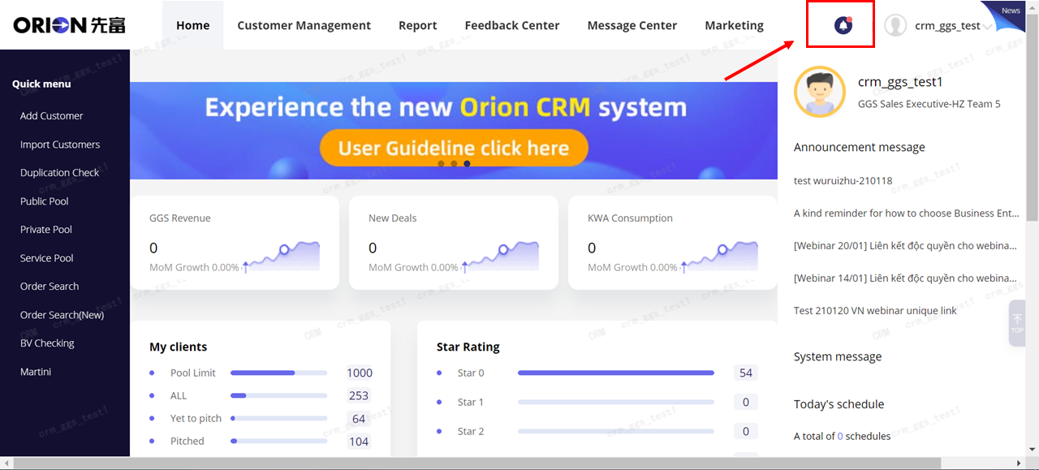The width and height of the screenshot is (1039, 470).
Task: Click the GGS Revenue trend chart
Action: tap(282, 256)
